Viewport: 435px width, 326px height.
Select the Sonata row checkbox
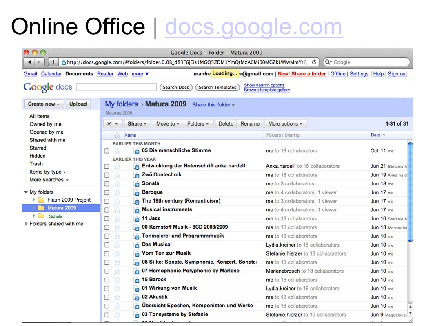107,184
